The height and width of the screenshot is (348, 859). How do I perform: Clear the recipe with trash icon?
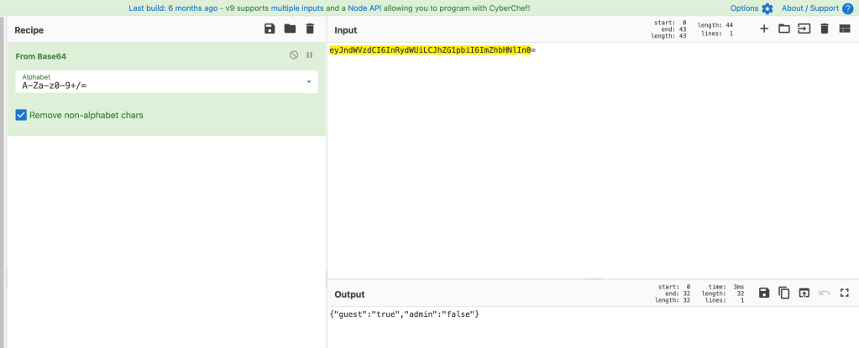coord(310,29)
